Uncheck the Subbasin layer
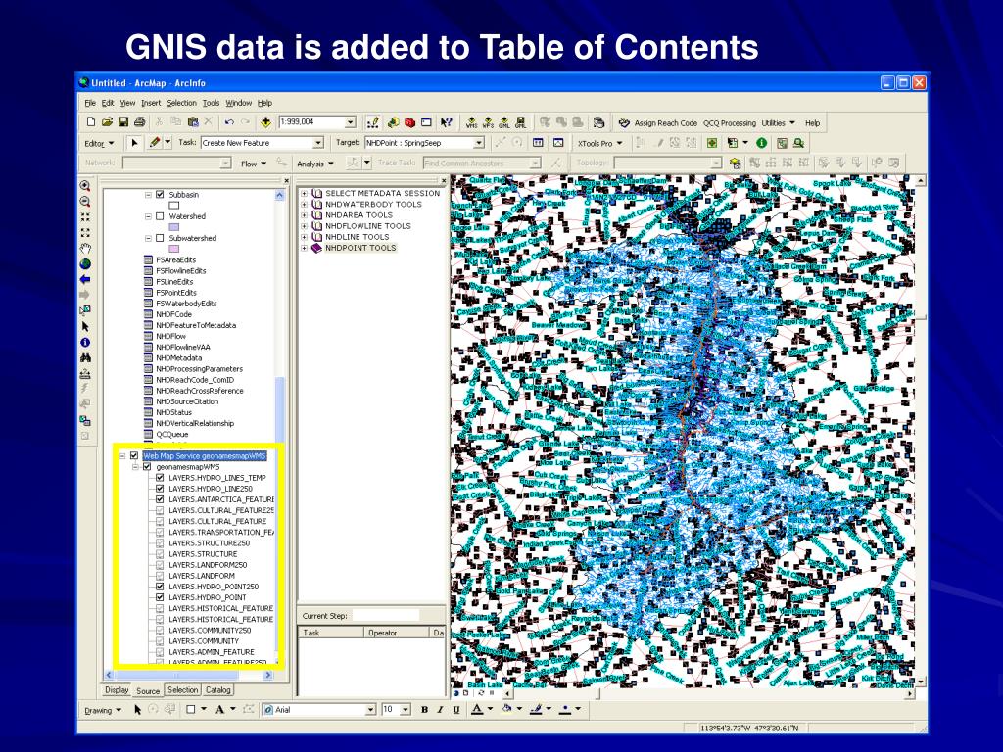This screenshot has width=1003, height=752. [x=160, y=195]
